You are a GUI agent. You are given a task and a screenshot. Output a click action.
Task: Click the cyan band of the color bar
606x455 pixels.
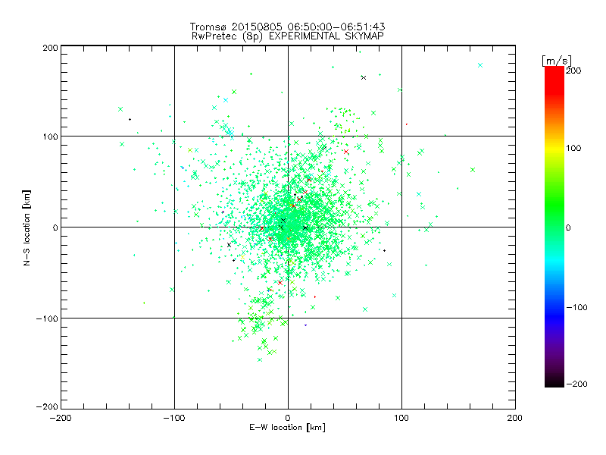coord(554,261)
